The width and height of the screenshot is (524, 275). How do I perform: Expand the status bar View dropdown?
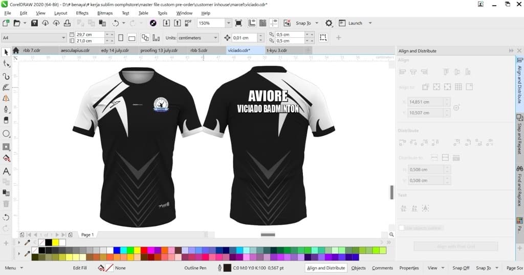tap(443, 268)
